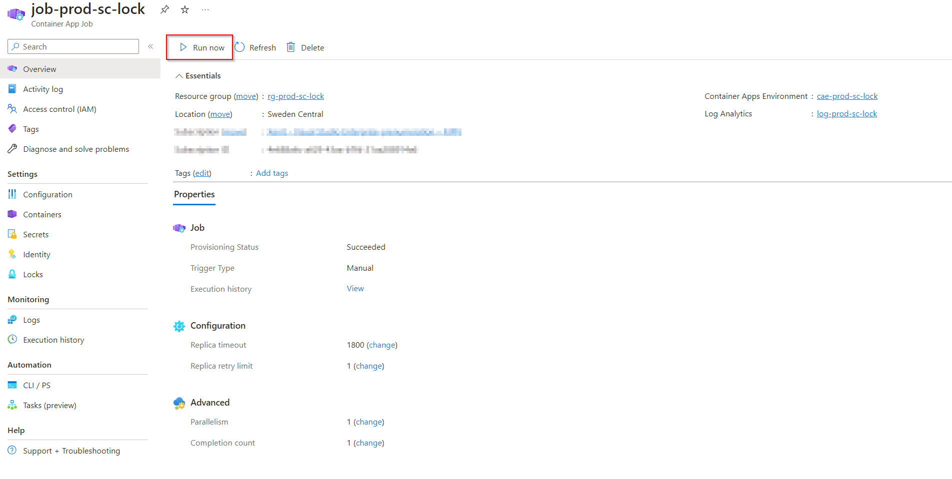This screenshot has height=479, width=952.
Task: Click the Configuration bars icon in sidebar
Action: tap(12, 194)
